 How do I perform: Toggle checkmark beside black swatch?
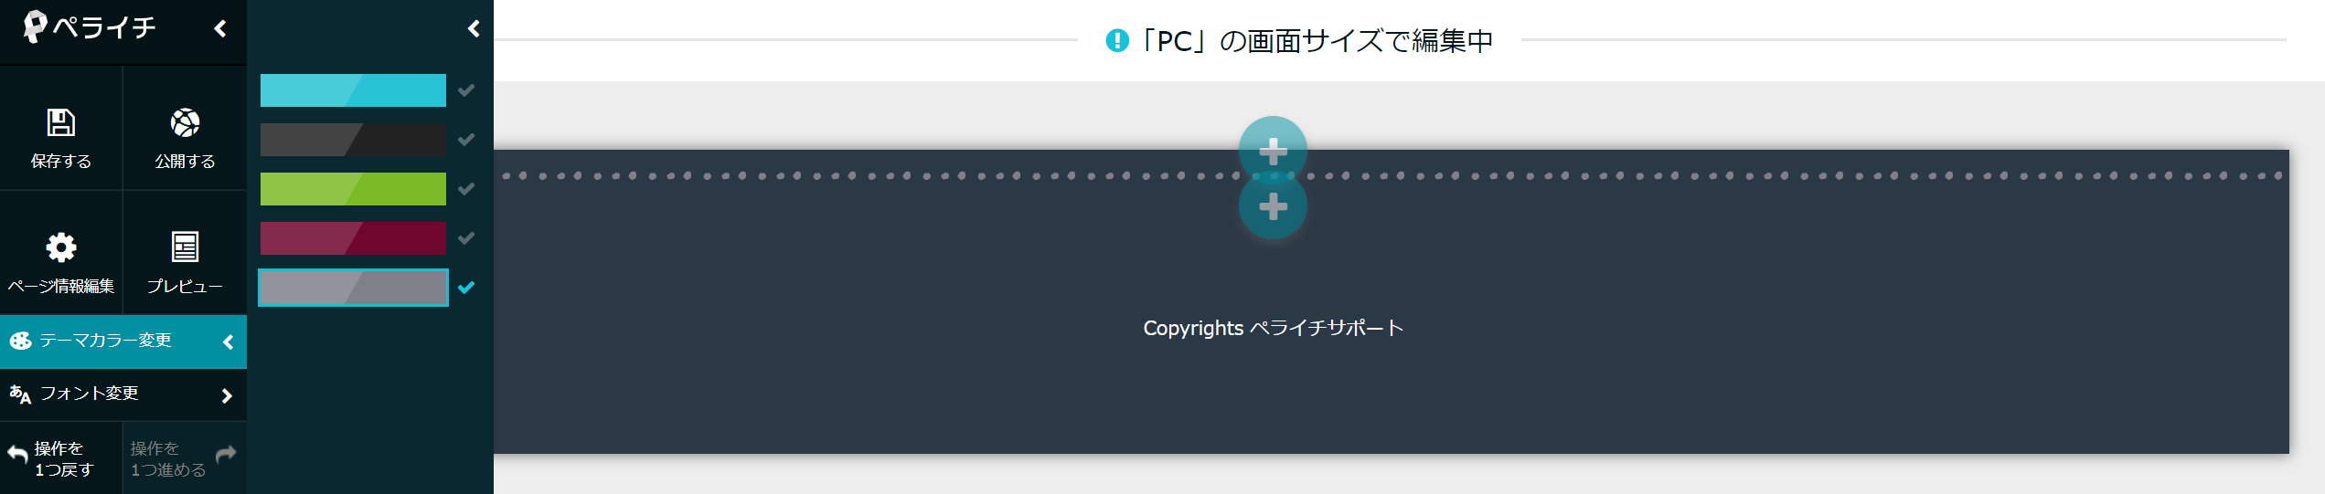coord(466,140)
